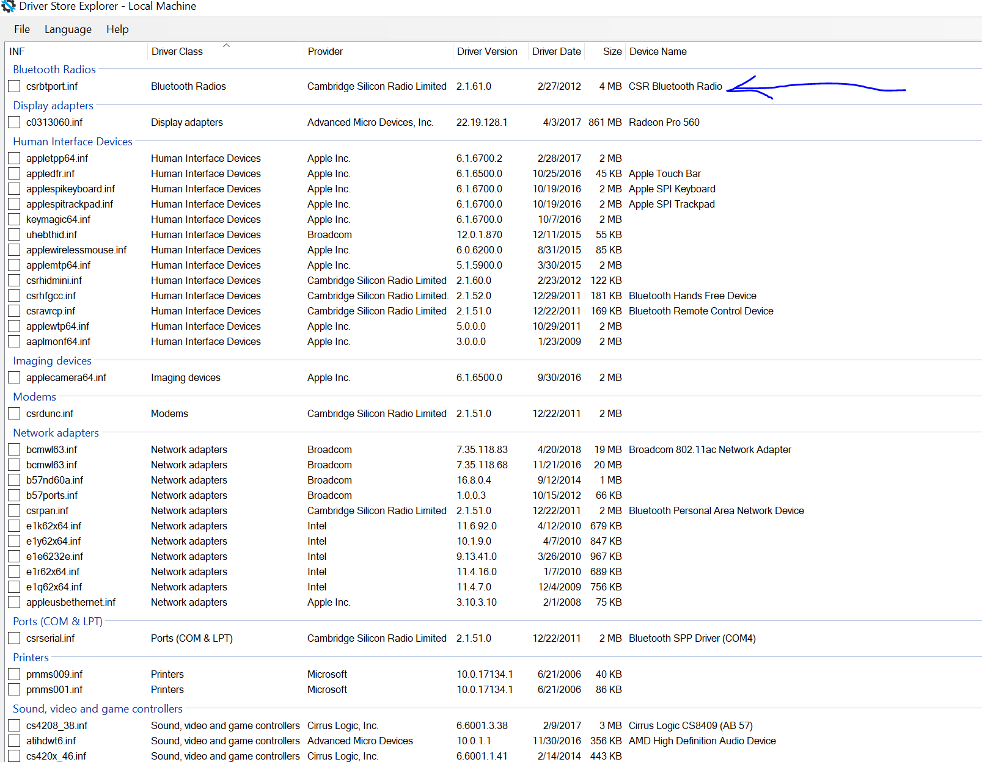Collapse the Imaging devices group

pyautogui.click(x=52, y=361)
